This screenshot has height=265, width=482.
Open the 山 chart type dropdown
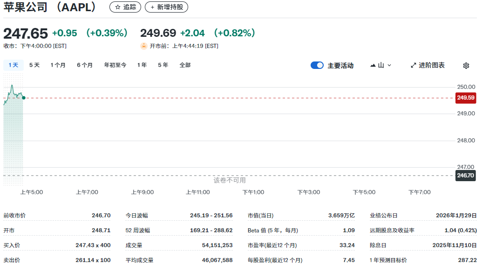pyautogui.click(x=380, y=65)
